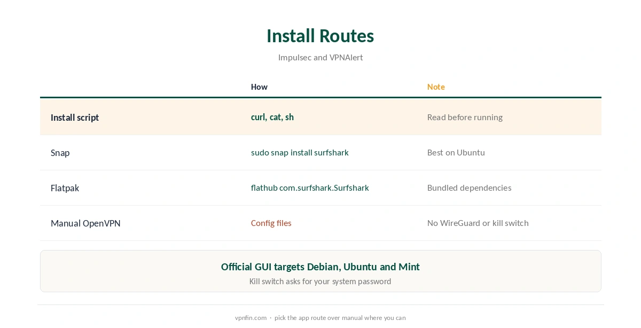Select the Impulsec and VPNAlert subtitle
This screenshot has width=641, height=328.
[x=320, y=57]
